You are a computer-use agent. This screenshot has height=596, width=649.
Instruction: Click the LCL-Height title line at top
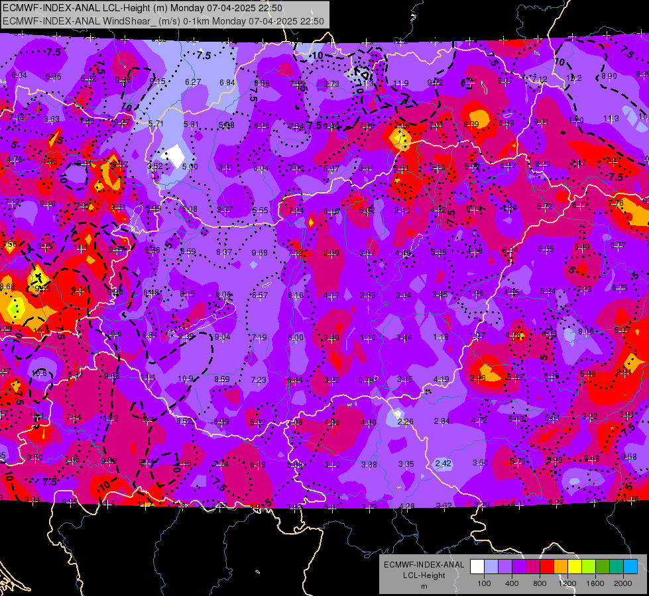point(143,8)
